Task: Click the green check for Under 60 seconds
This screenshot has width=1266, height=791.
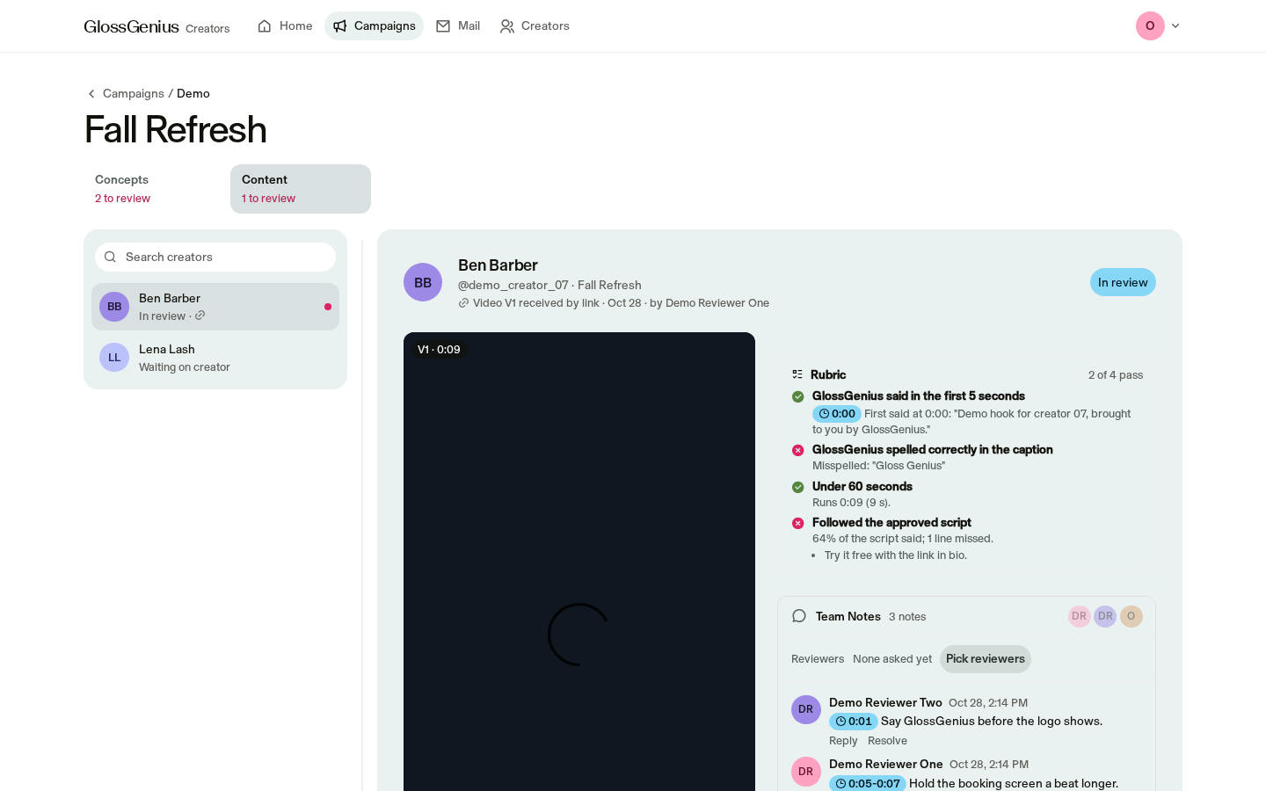Action: coord(798,487)
